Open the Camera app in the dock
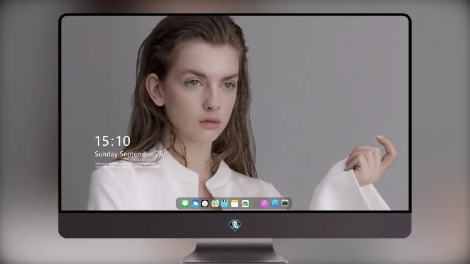Image resolution: width=470 pixels, height=264 pixels. (x=285, y=203)
